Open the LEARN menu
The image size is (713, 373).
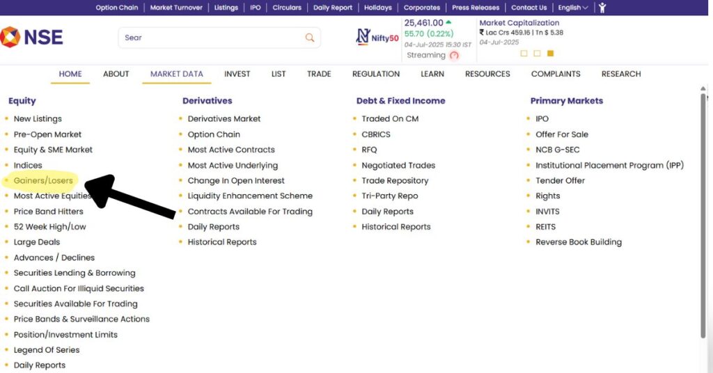point(432,74)
